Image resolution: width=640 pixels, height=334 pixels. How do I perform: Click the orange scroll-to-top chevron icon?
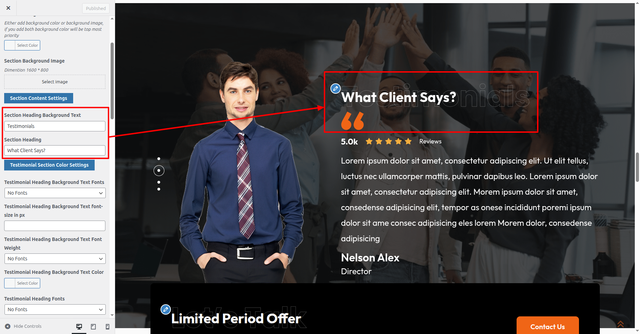(621, 324)
